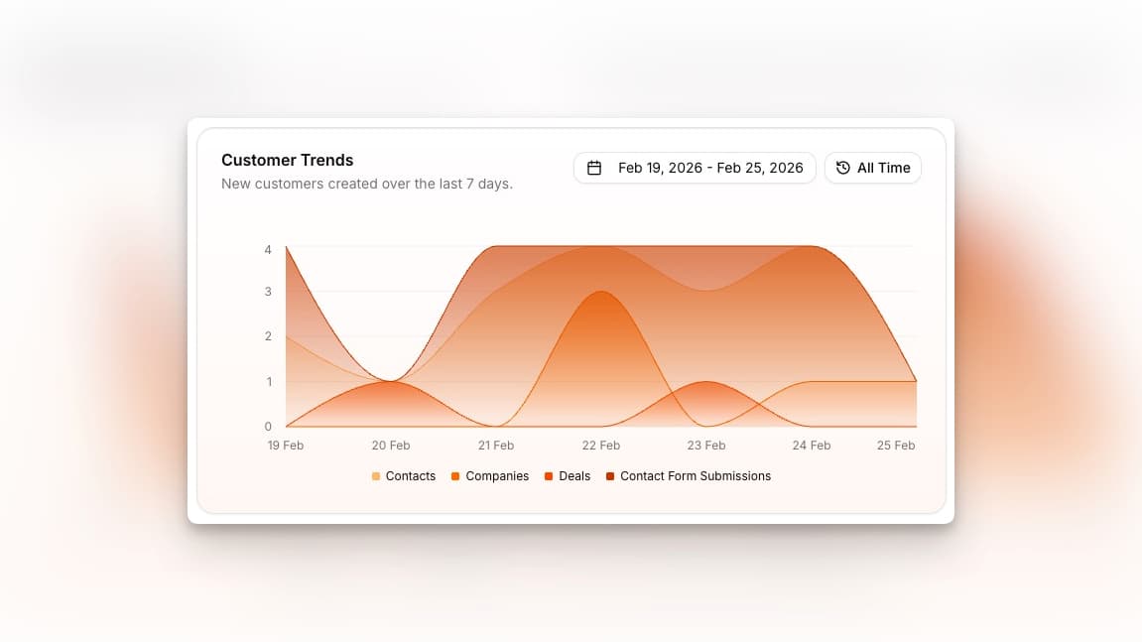Viewport: 1142px width, 642px height.
Task: Click the Contact Form Submissions legend label
Action: click(x=695, y=476)
